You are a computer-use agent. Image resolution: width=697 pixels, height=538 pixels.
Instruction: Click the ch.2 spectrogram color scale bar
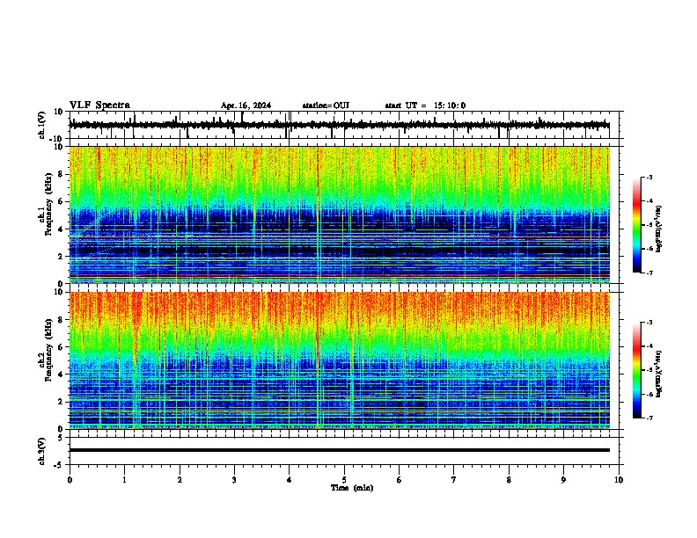(x=637, y=370)
